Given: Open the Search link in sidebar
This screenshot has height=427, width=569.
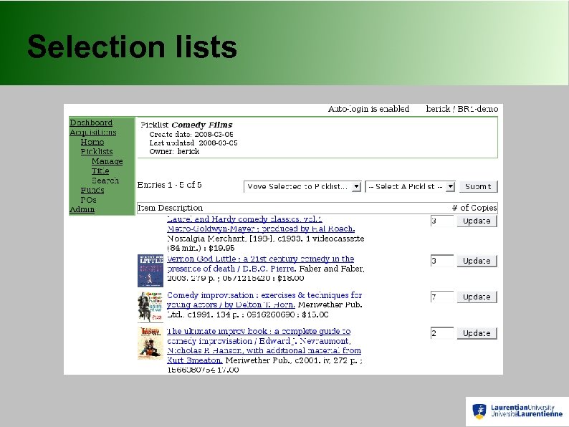Looking at the screenshot, I should click(105, 181).
